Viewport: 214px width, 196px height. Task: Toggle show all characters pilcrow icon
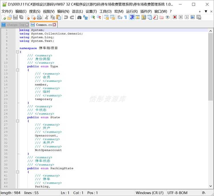[x=126, y=17]
